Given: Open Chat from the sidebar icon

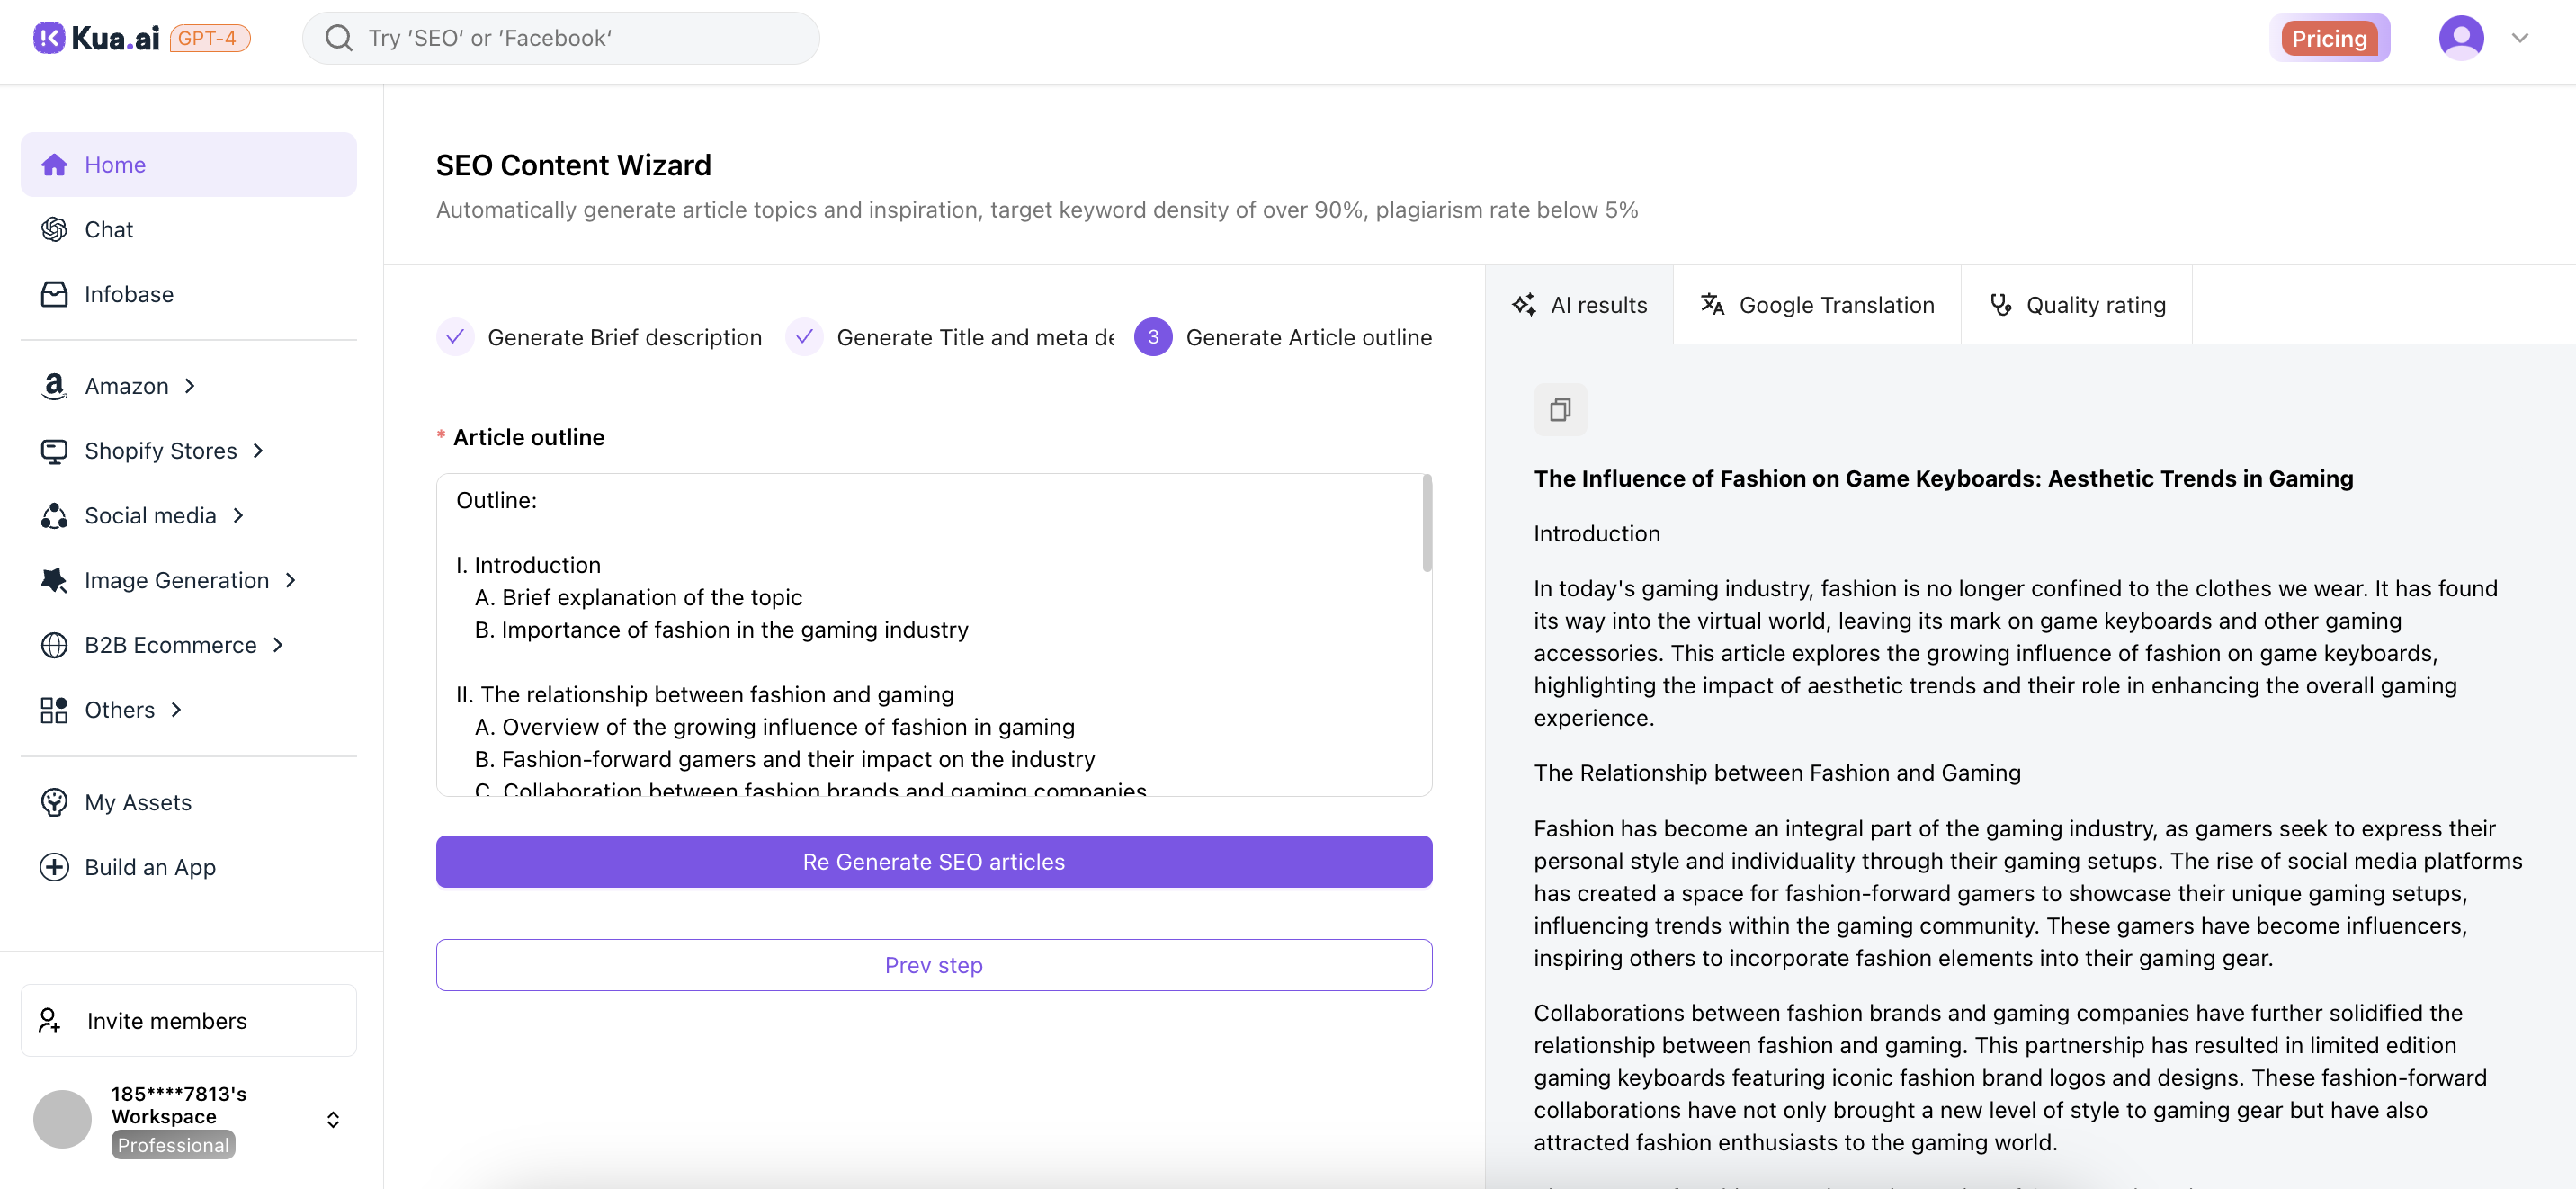Looking at the screenshot, I should (54, 229).
